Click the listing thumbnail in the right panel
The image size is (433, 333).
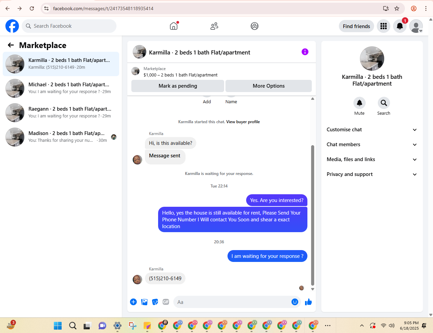click(x=372, y=59)
